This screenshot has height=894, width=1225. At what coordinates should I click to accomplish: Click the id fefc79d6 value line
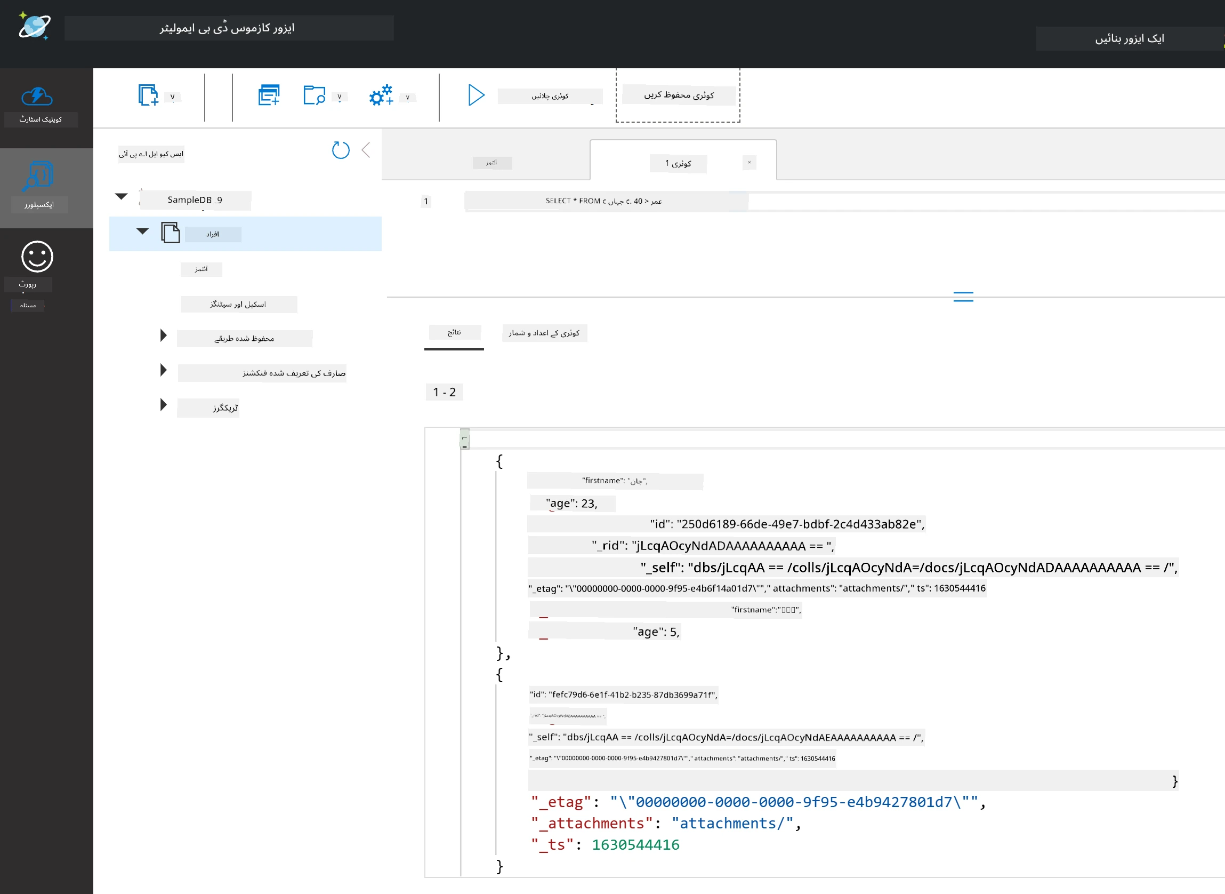pos(623,695)
